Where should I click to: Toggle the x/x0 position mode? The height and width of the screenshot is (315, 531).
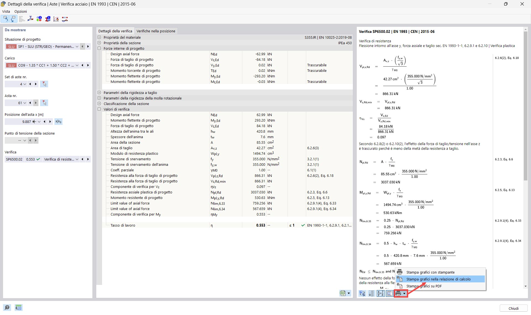[x=58, y=122]
